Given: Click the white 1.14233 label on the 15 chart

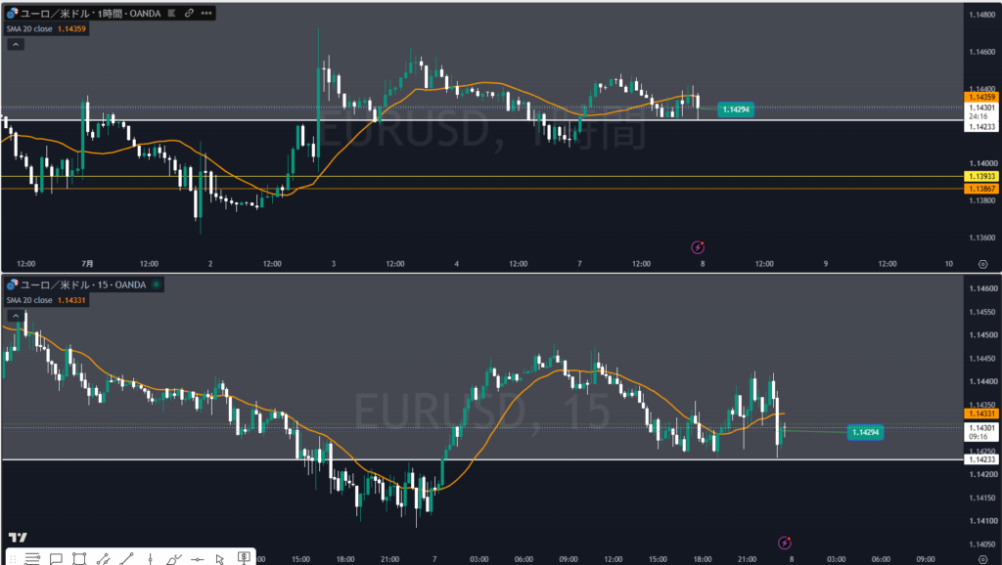Looking at the screenshot, I should point(981,459).
